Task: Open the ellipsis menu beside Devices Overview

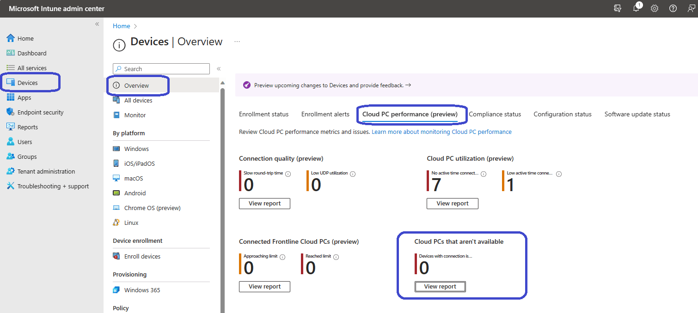Action: (x=237, y=42)
